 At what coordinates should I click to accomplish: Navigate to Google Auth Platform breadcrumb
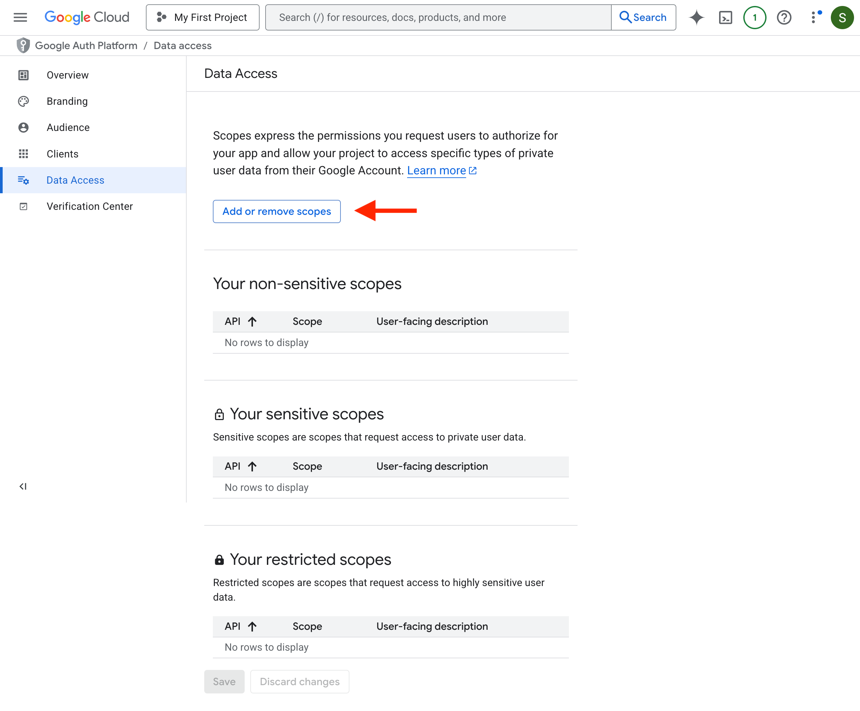click(x=86, y=45)
